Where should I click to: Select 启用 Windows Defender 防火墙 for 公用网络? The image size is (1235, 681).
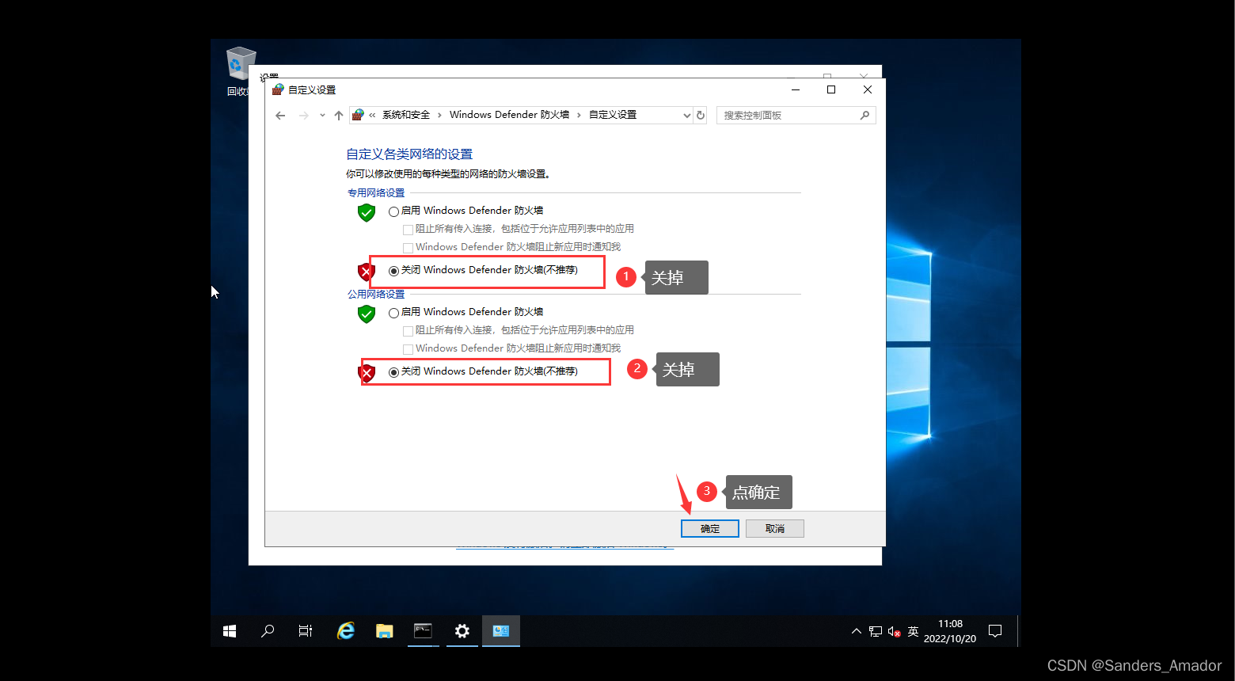[x=394, y=312]
